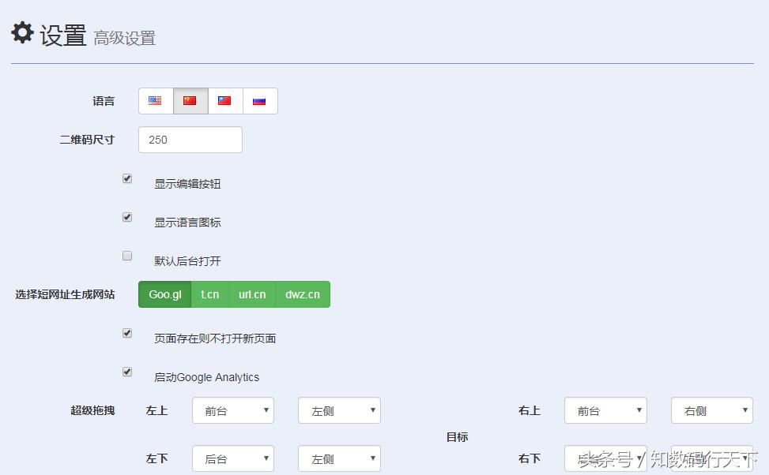Screen dimensions: 769x475
Task: Toggle 页面存在则不打开新页面 option
Action: 127,333
